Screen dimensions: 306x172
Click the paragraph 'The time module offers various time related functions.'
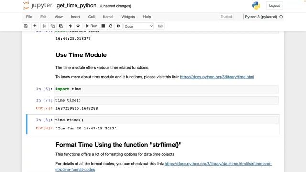pos(102,68)
